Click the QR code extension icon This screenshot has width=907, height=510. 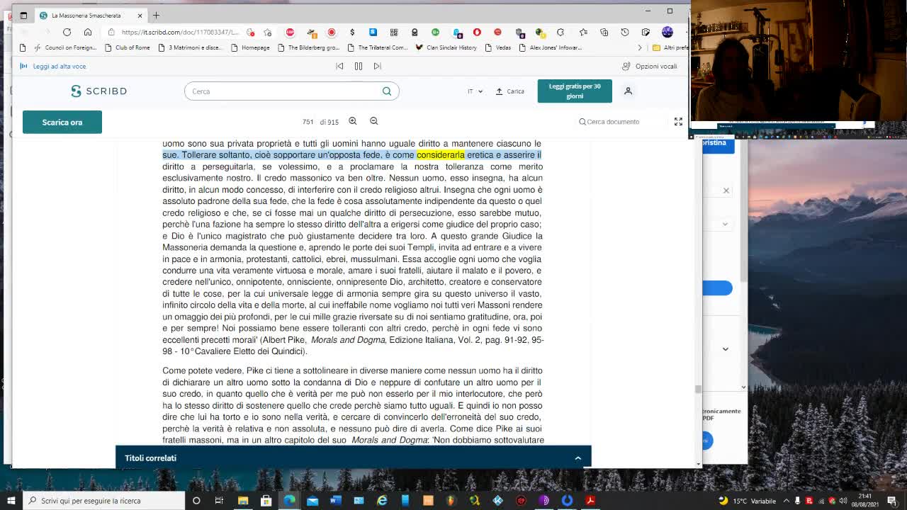394,32
